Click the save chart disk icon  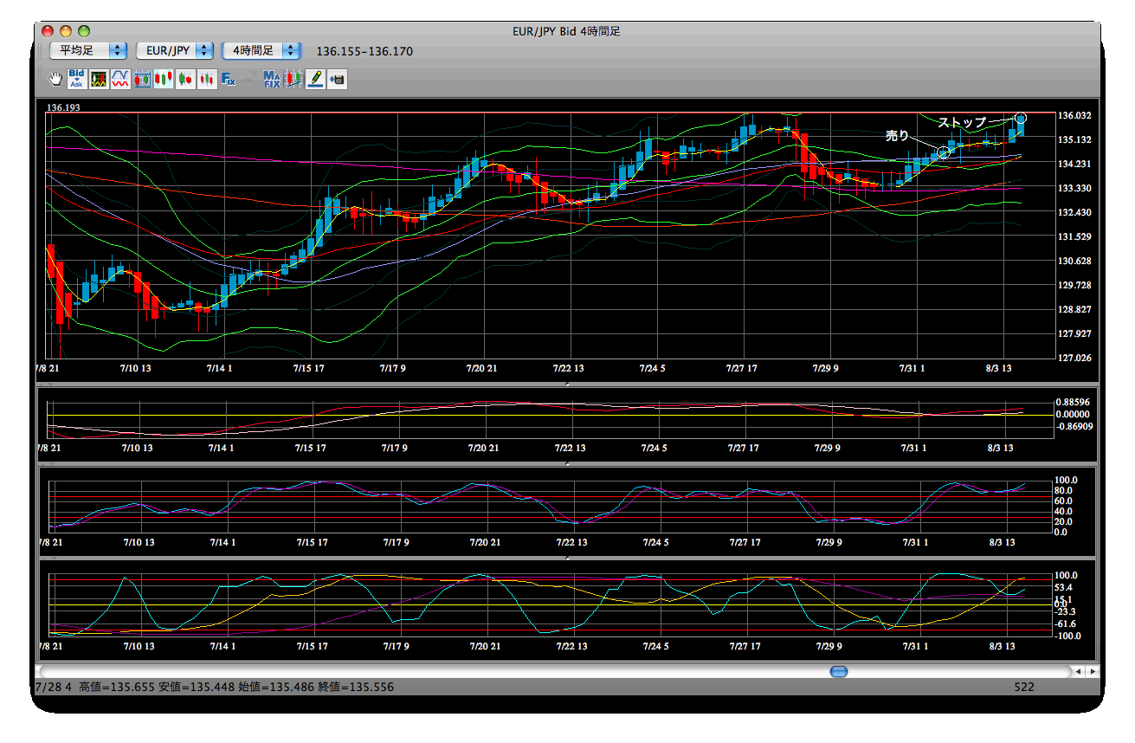(337, 80)
